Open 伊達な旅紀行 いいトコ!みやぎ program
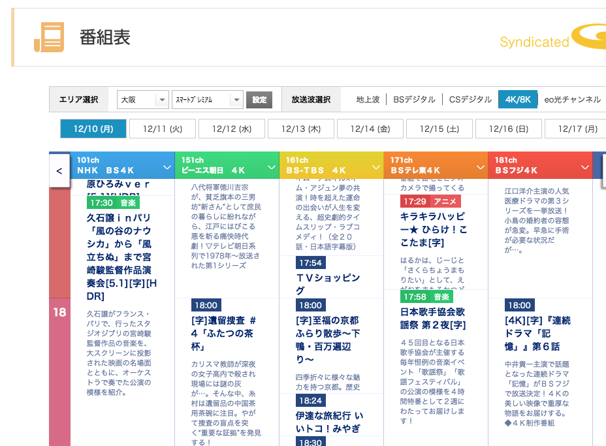The width and height of the screenshot is (606, 446). pyautogui.click(x=329, y=422)
